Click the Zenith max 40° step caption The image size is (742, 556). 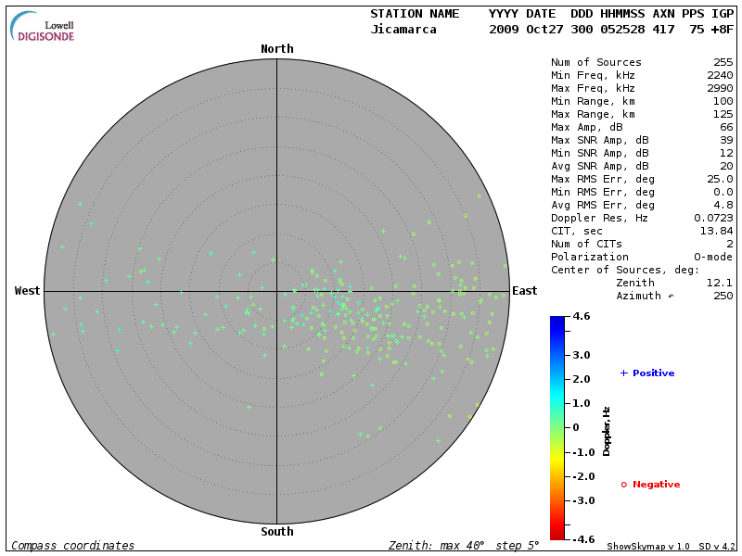463,546
